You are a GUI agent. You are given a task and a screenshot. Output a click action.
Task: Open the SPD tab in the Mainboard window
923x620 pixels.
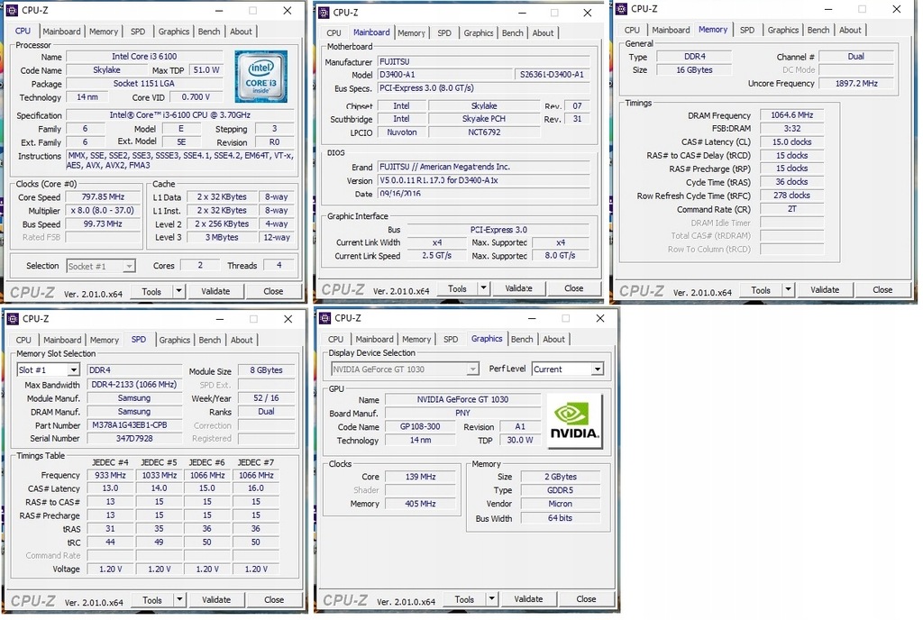(444, 33)
